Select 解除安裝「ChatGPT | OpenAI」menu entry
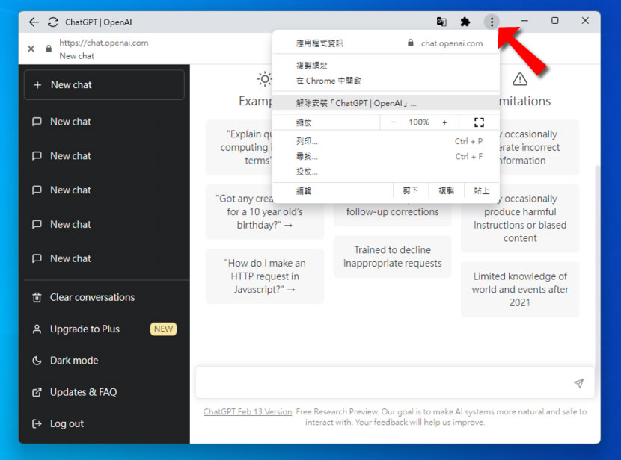 [386, 103]
